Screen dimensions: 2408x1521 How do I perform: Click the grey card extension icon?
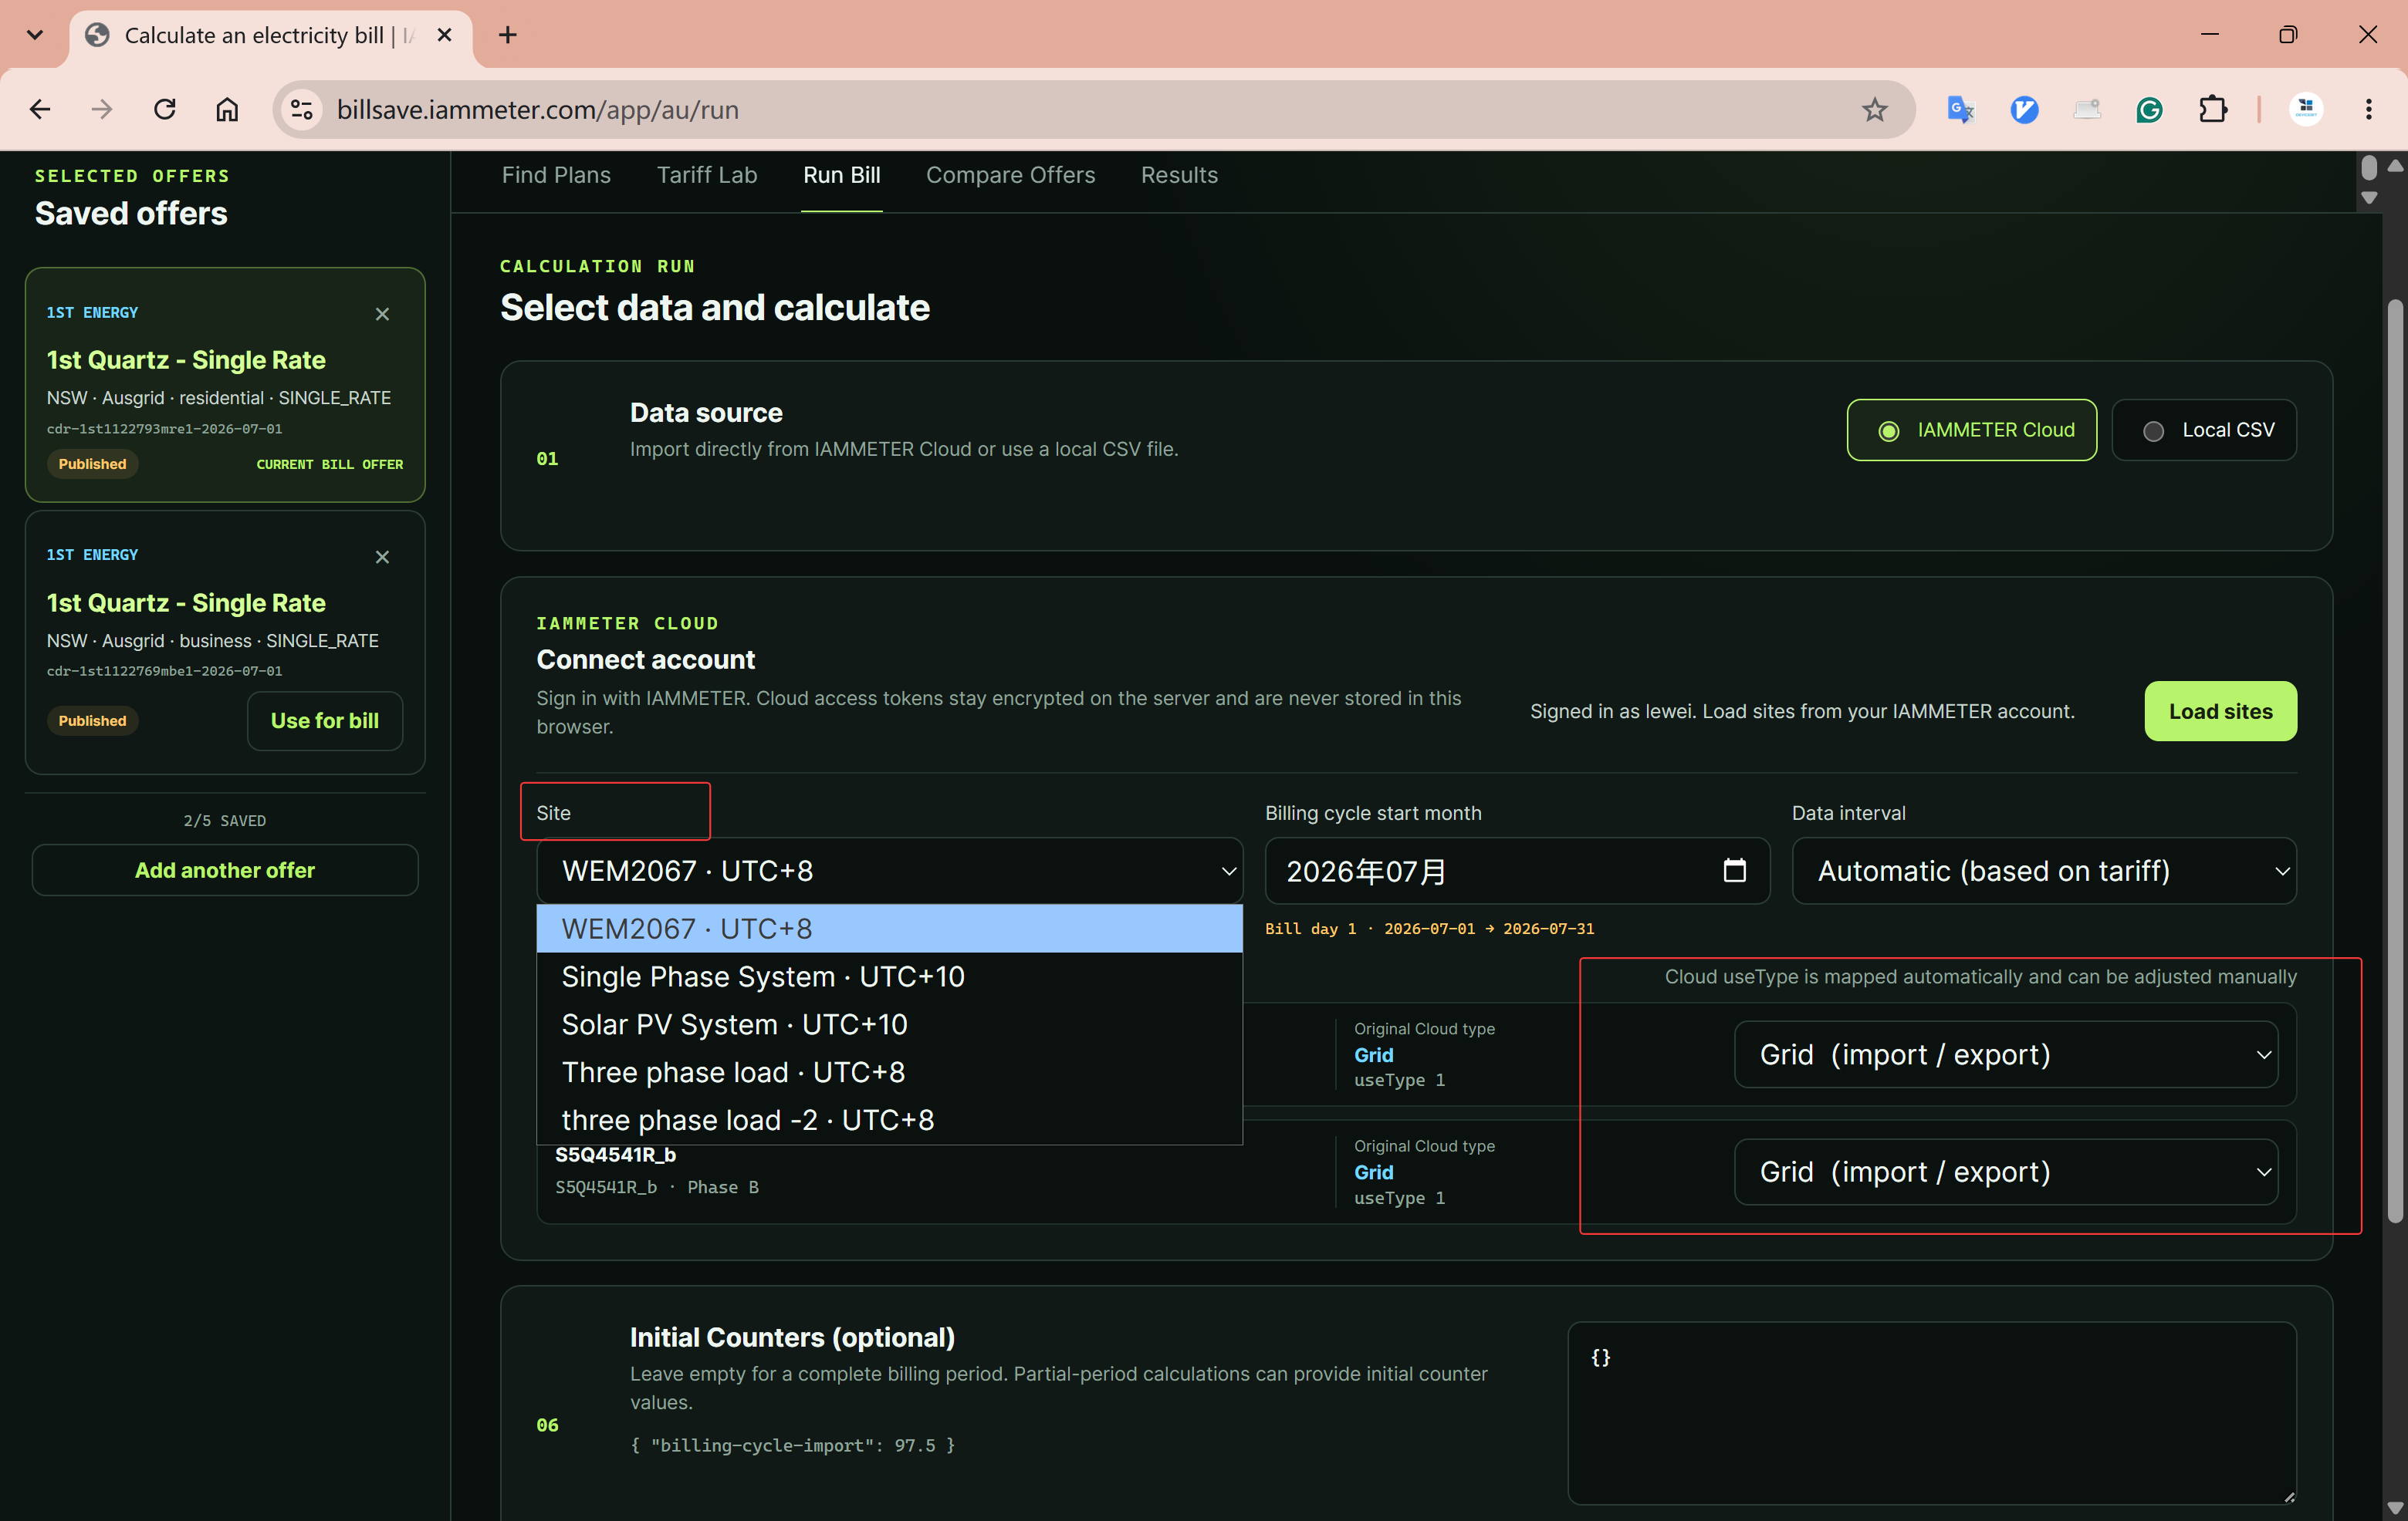pos(2087,109)
